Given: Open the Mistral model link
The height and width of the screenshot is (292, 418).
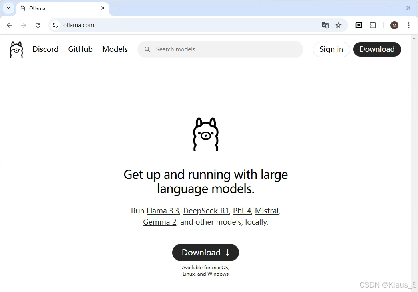Looking at the screenshot, I should [x=267, y=211].
